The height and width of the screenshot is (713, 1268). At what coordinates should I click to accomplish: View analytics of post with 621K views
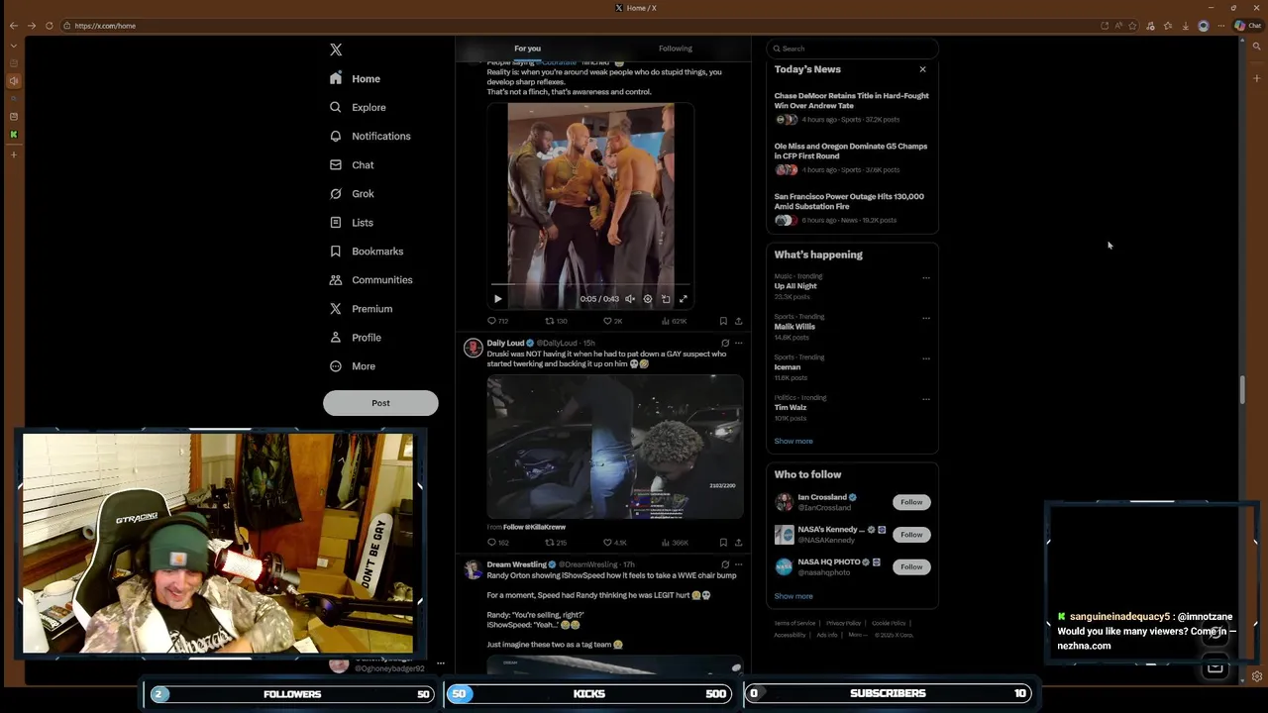[675, 321]
